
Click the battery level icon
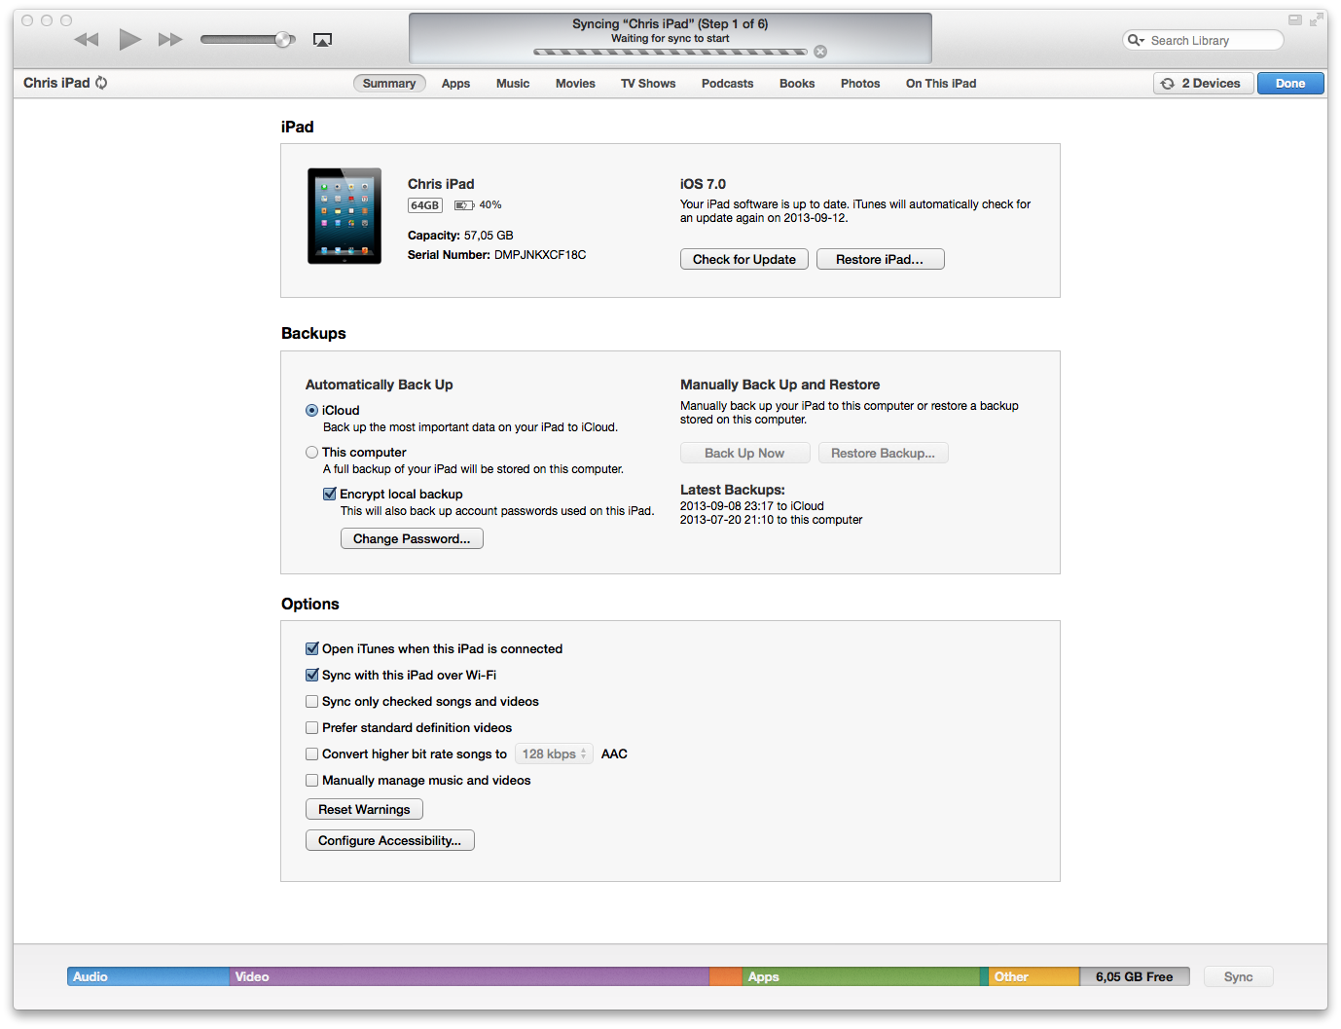(x=464, y=205)
